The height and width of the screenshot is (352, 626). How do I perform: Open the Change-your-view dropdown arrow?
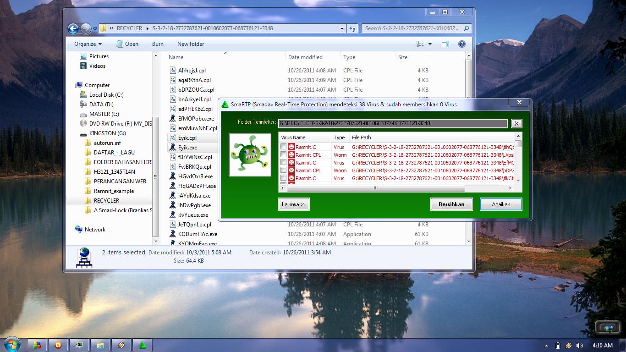pyautogui.click(x=429, y=44)
